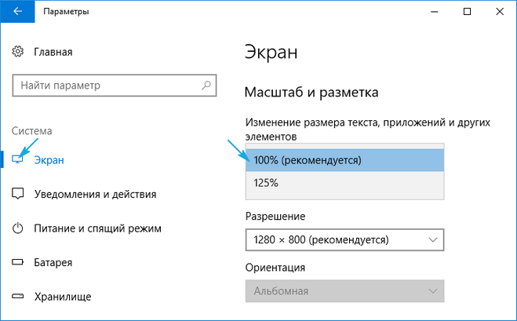This screenshot has height=321, width=517.
Task: Open Уведомления и действия settings section
Action: click(x=94, y=194)
